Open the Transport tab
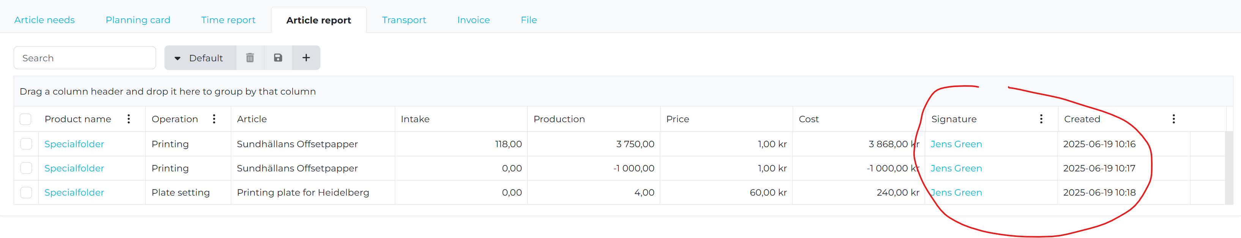Screen dimensions: 1241x238 click(x=404, y=20)
